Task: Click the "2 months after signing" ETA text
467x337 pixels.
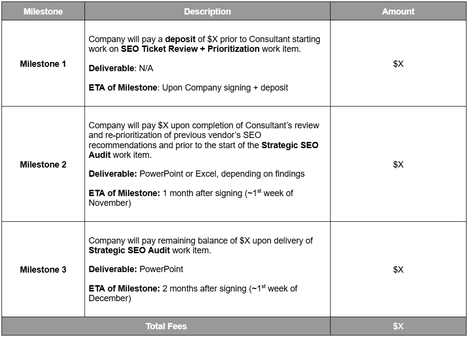Action: 204,289
